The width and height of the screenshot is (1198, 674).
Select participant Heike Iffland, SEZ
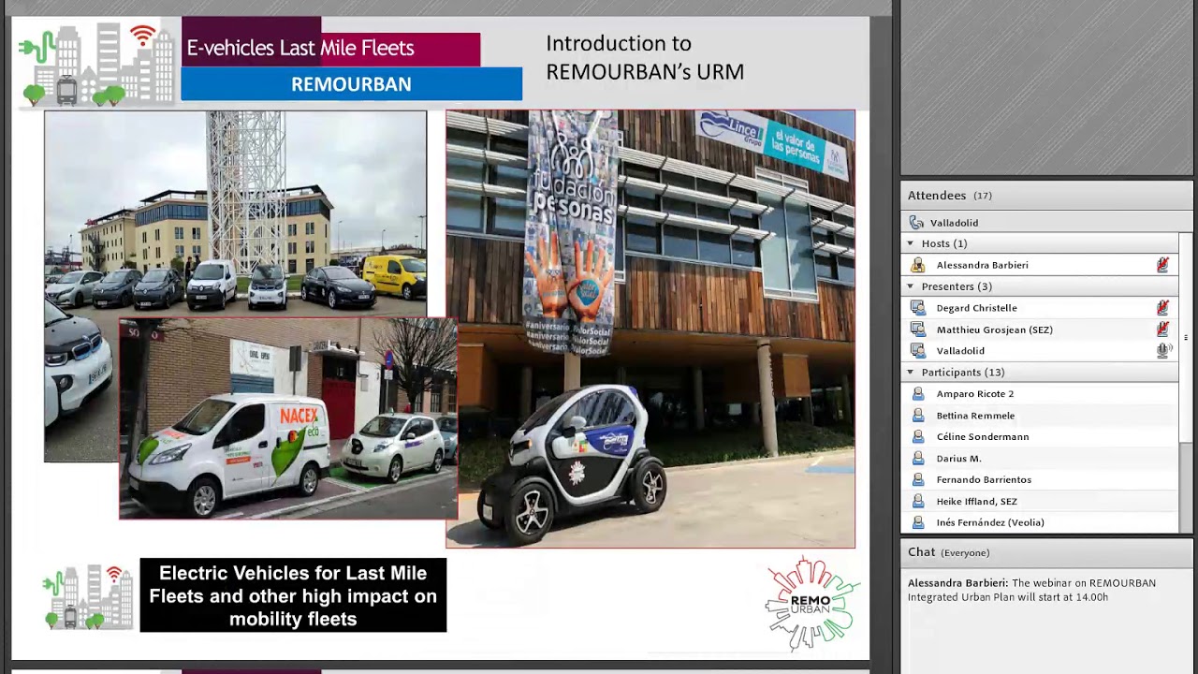[976, 502]
